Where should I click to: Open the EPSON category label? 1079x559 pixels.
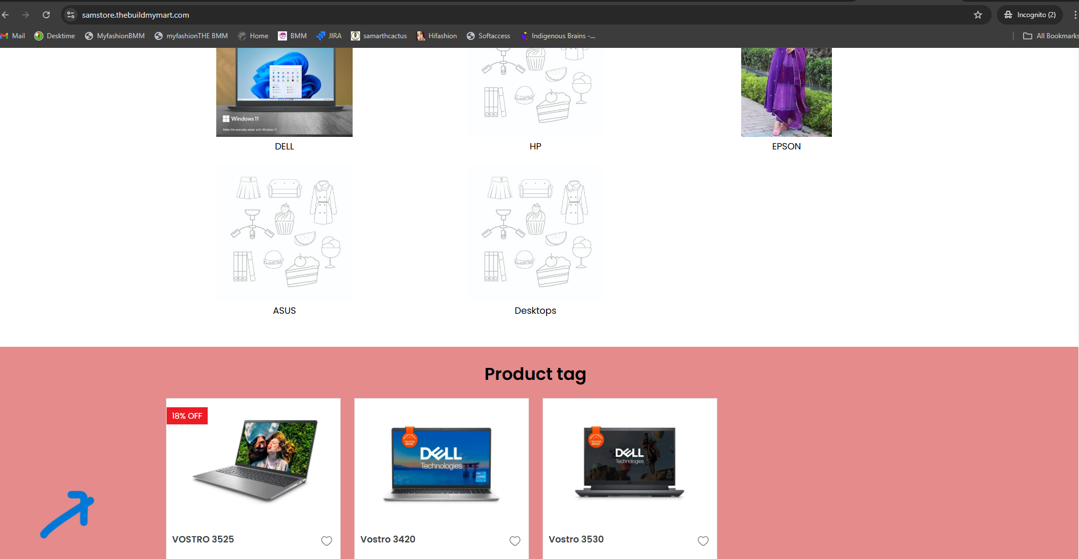[786, 147]
